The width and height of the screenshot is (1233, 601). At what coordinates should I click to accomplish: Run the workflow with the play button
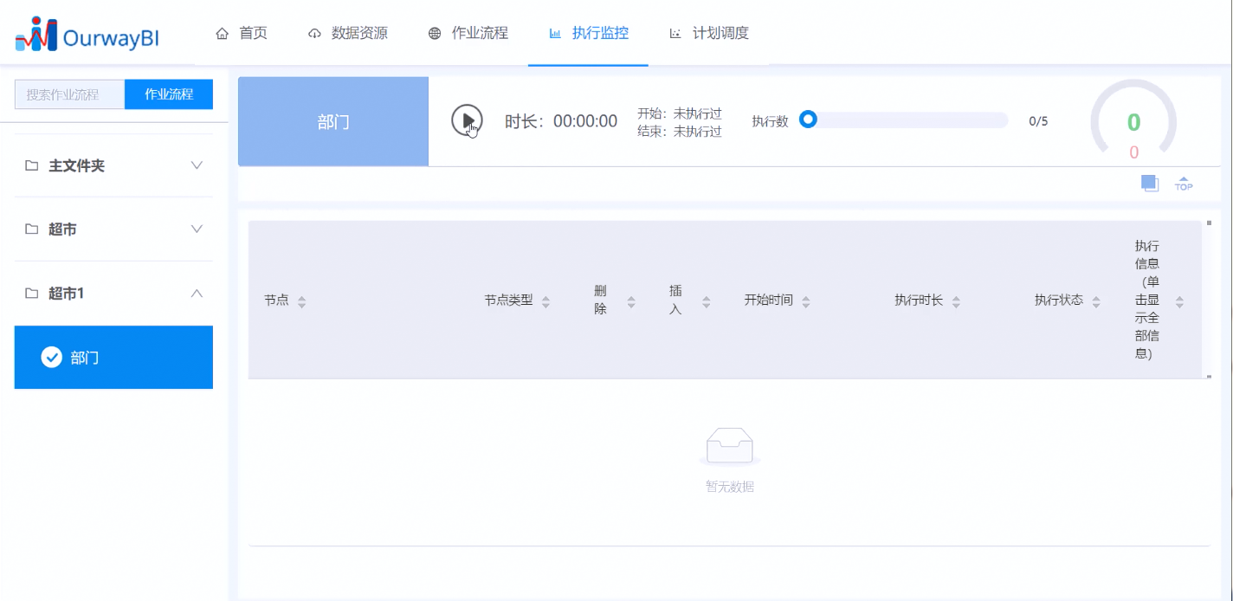coord(467,120)
